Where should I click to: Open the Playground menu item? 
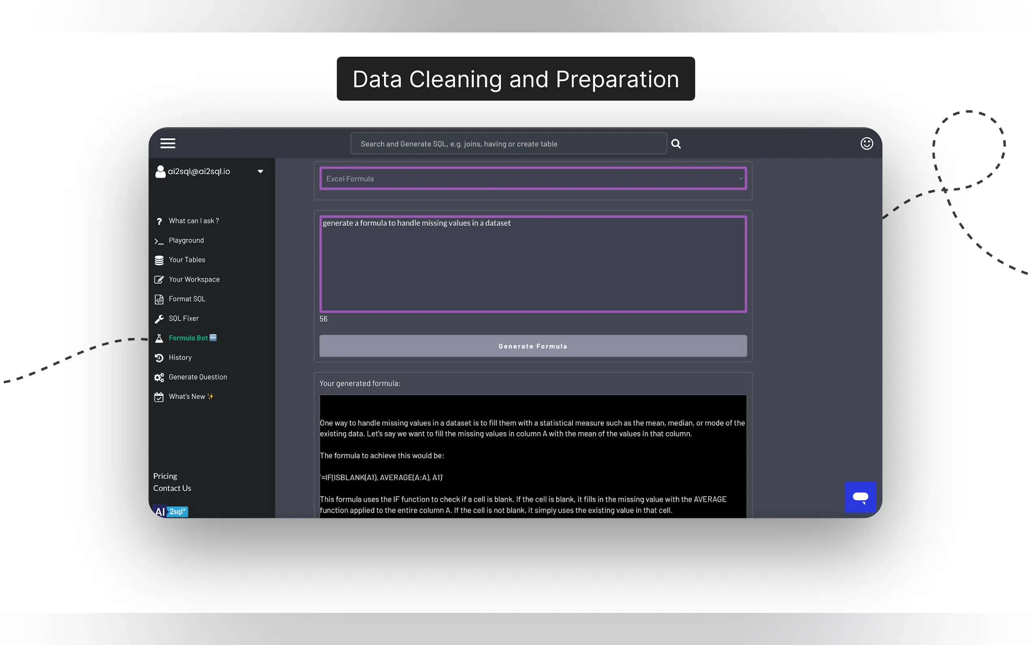(x=186, y=240)
